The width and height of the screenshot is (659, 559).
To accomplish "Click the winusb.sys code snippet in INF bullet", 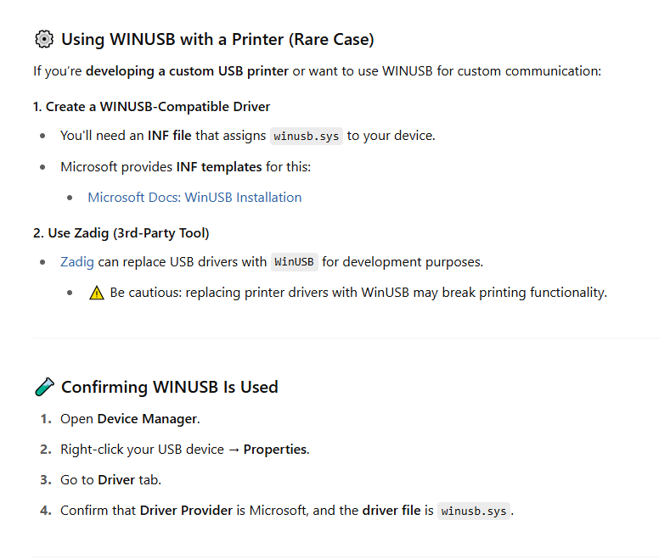I will pos(307,136).
